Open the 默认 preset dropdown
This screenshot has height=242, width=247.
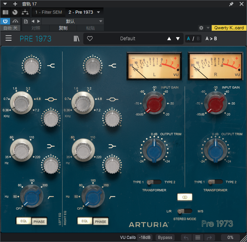click(x=73, y=21)
